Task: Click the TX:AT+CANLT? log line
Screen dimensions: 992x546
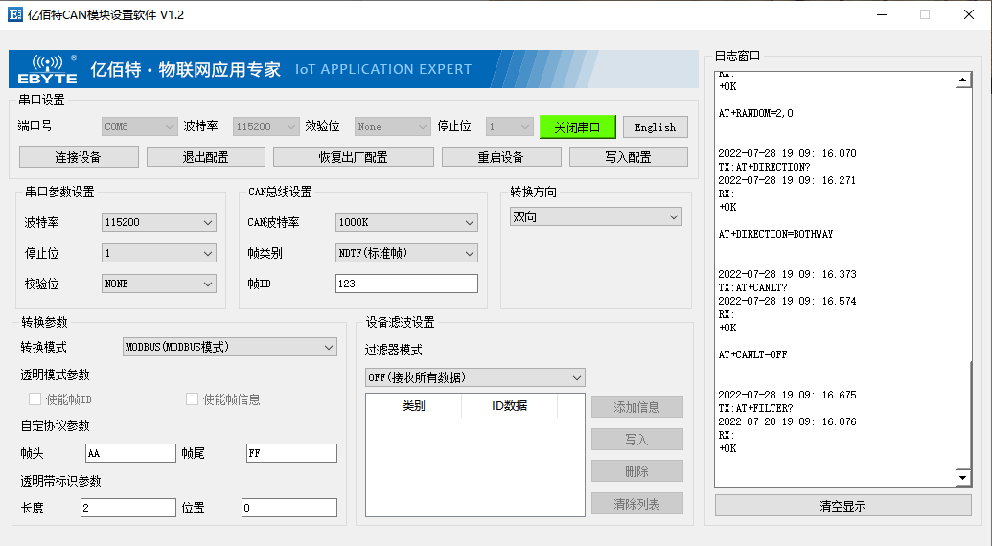Action: point(752,287)
